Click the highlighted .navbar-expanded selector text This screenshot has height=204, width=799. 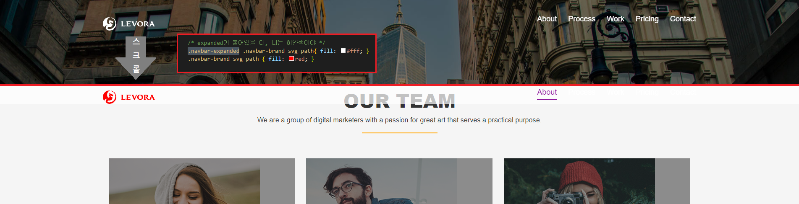[213, 51]
